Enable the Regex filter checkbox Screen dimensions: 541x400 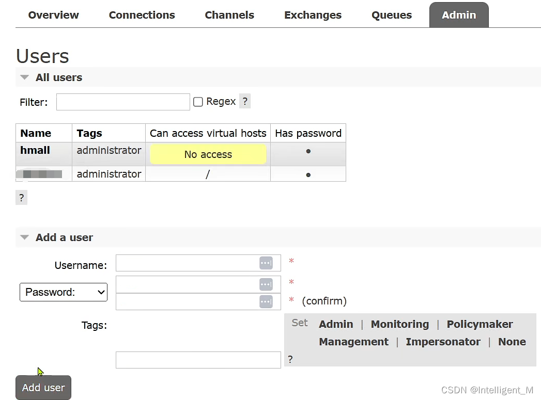198,102
